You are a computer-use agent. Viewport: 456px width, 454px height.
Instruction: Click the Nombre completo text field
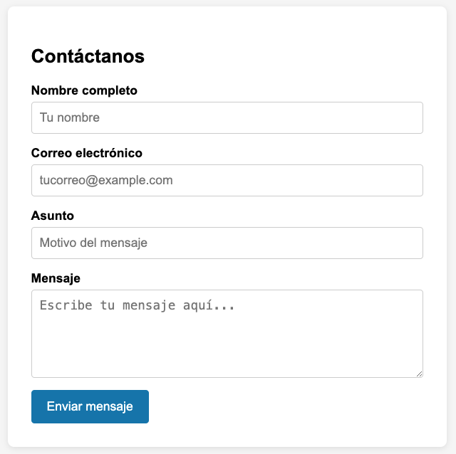(227, 117)
